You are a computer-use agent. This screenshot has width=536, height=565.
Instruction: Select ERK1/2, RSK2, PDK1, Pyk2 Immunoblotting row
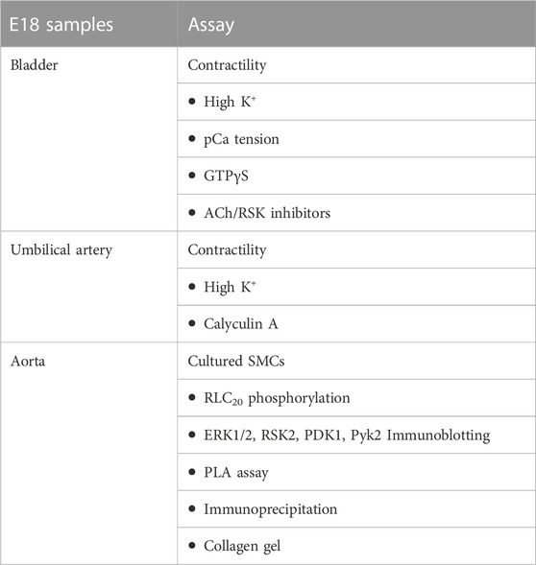point(356,435)
